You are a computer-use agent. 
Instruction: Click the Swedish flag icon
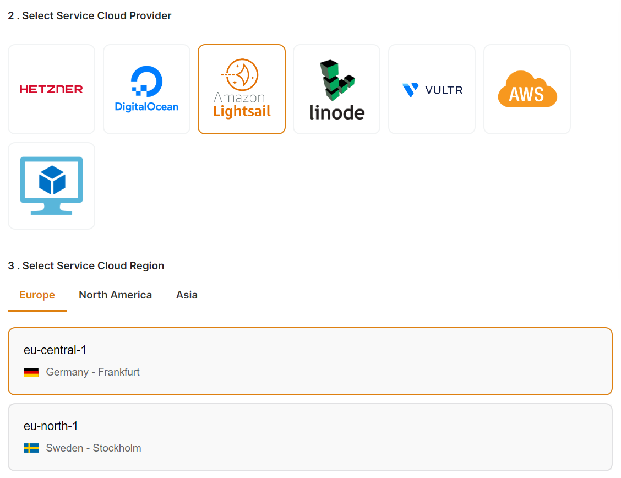click(31, 448)
